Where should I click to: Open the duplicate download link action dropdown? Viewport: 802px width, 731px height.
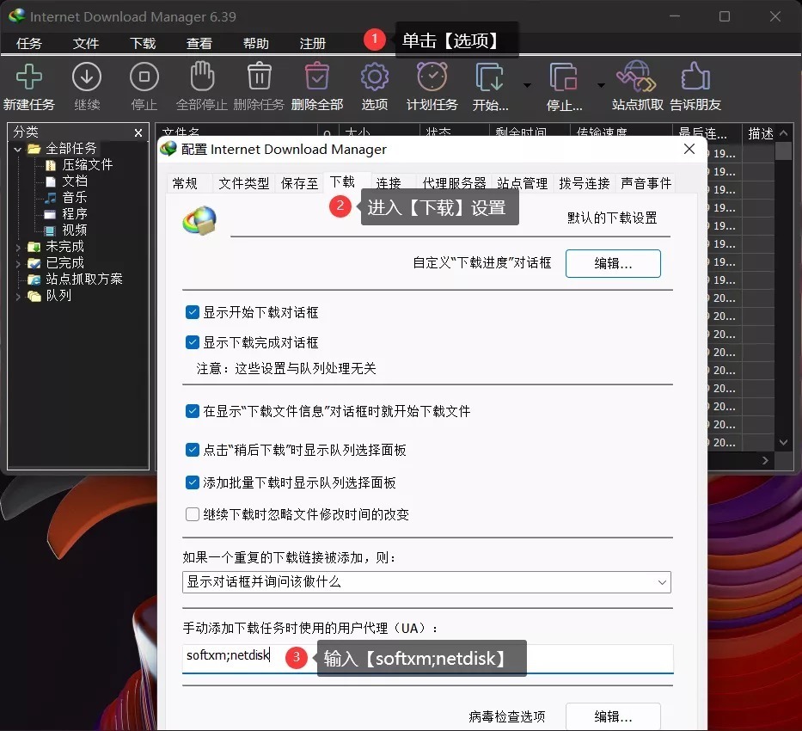coord(427,582)
